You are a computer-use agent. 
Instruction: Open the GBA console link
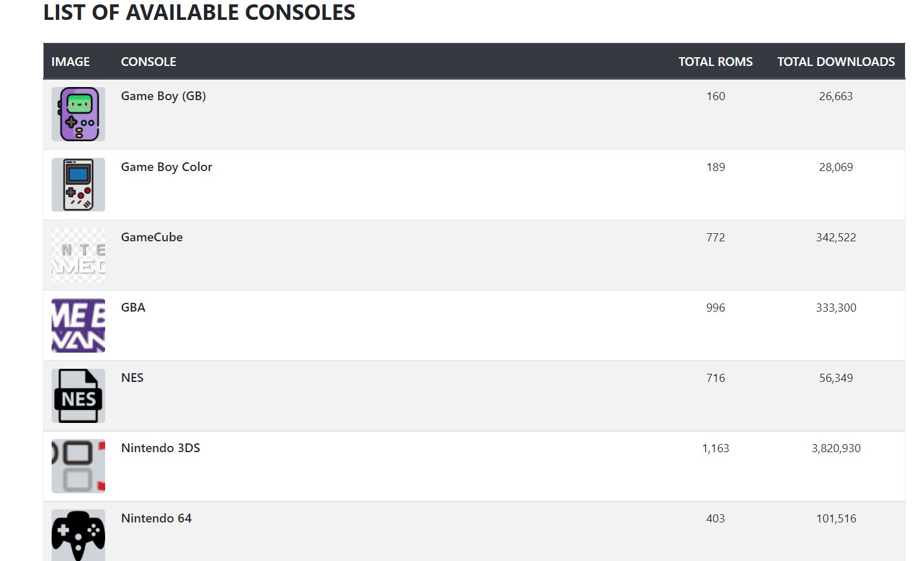click(x=133, y=307)
